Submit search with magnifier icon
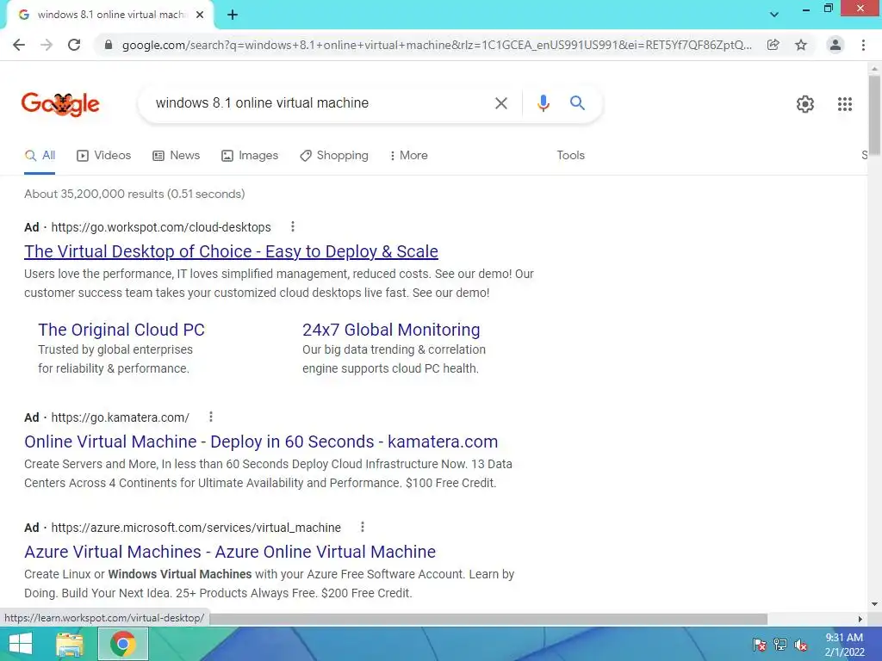 [577, 103]
